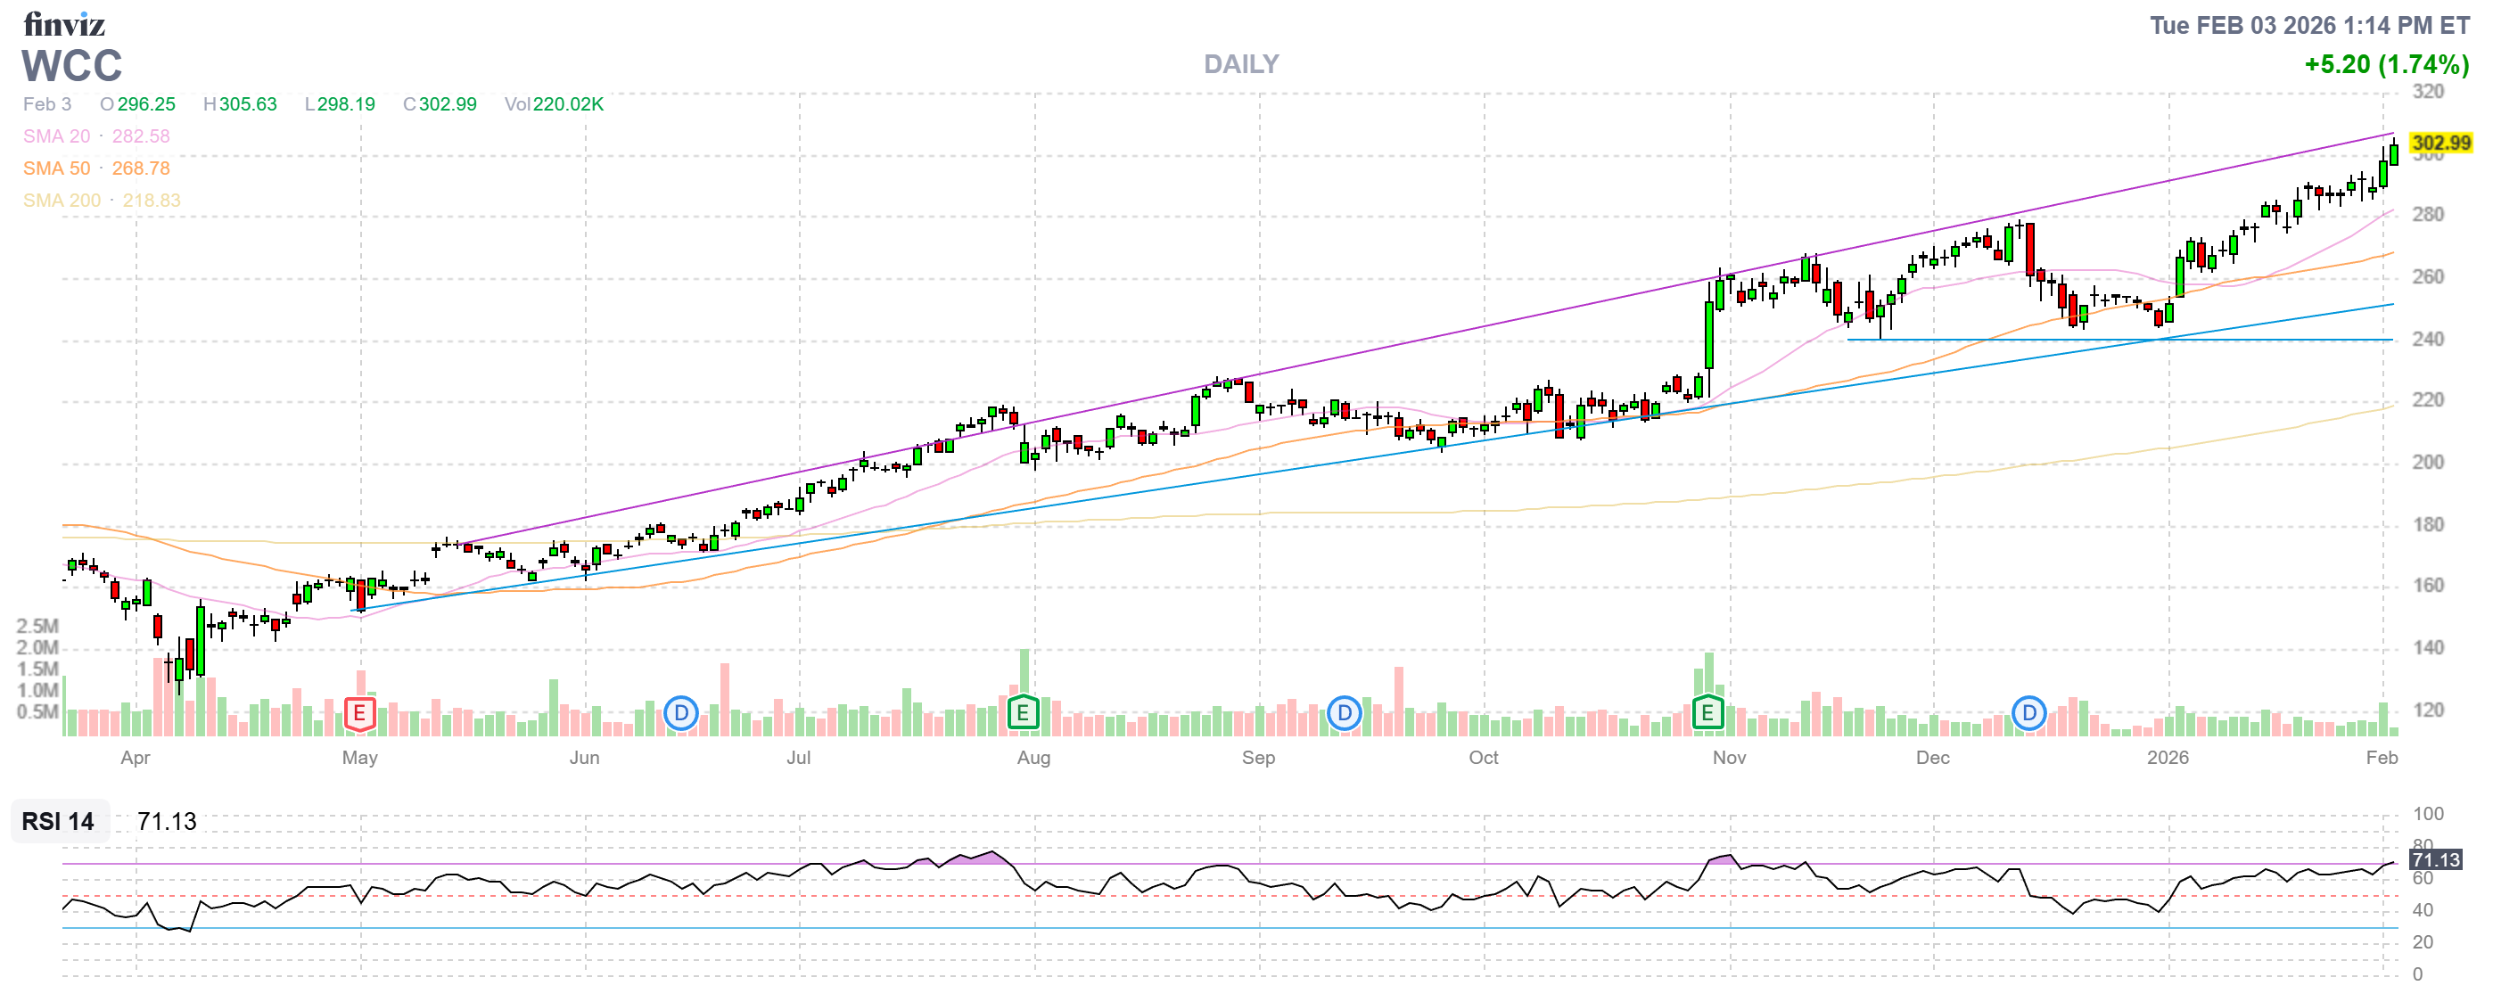Click the finviz logo
This screenshot has width=2493, height=1002.
(x=64, y=23)
